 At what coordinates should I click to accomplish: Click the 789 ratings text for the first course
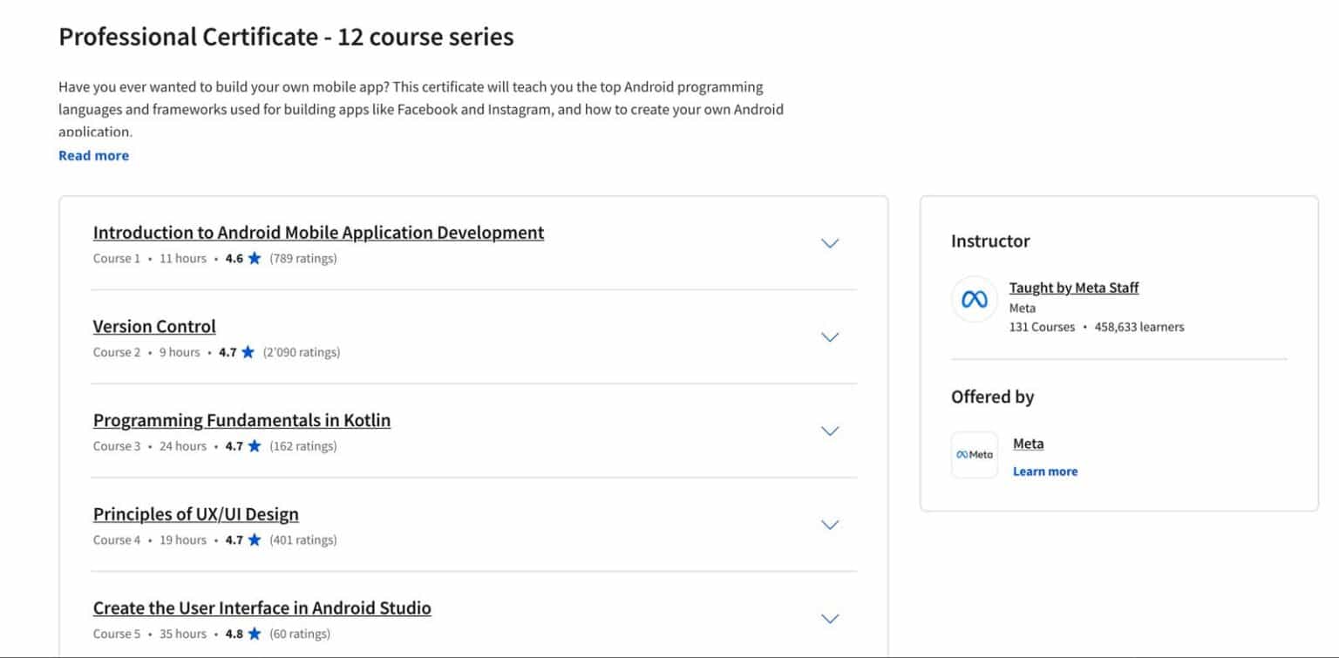click(x=303, y=258)
